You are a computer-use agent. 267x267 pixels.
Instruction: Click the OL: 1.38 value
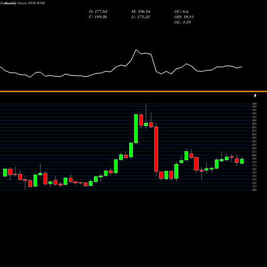pos(183,22)
